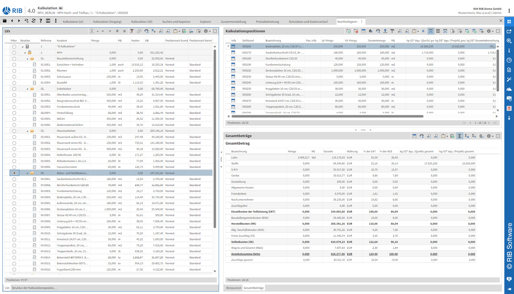Collapse the 02. Erdarbeiten group
The image size is (514, 294).
point(27,88)
